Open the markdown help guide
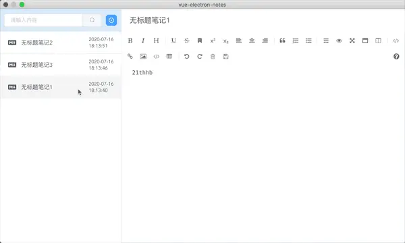 [396, 56]
